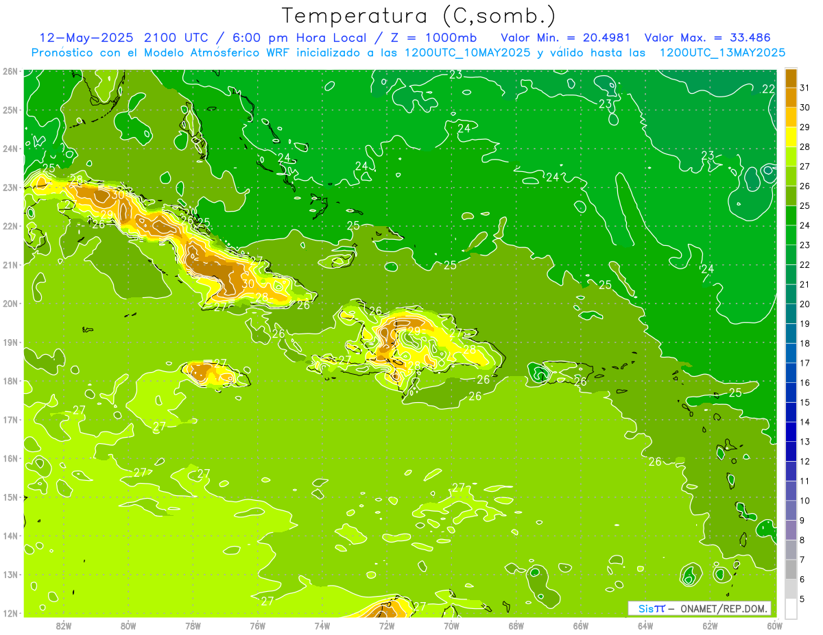Click the SisTT logo text
Viewport: 823px width, 635px height.
652,608
